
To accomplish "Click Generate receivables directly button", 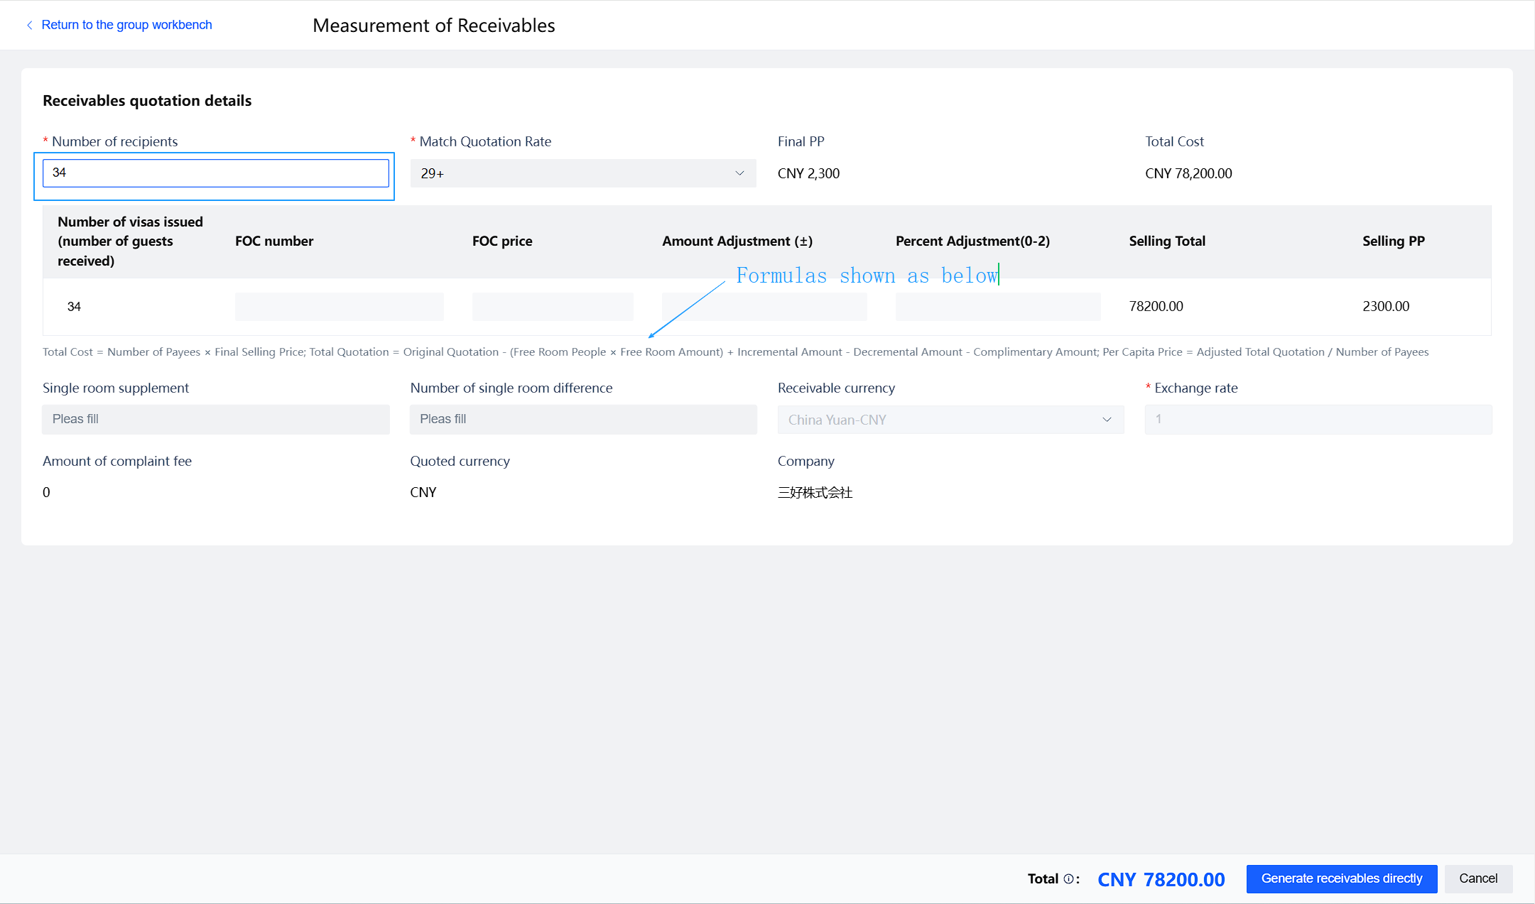I will pyautogui.click(x=1342, y=878).
